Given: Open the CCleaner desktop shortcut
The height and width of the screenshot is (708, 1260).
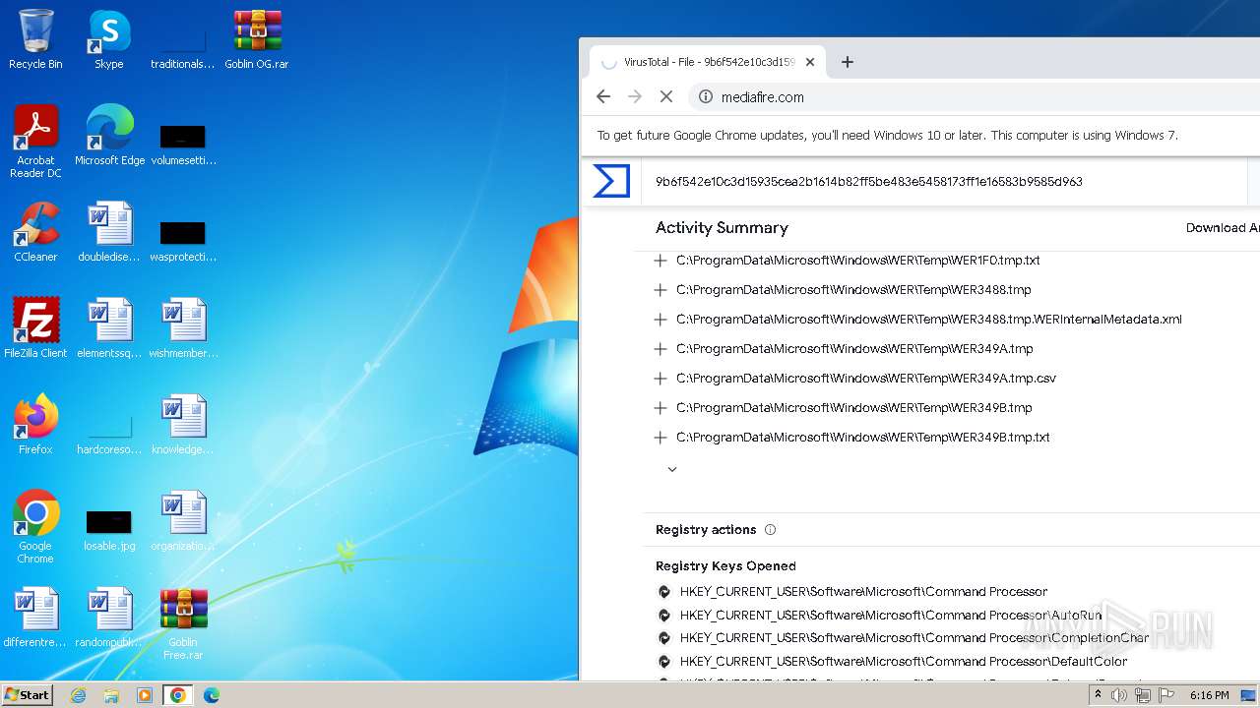Looking at the screenshot, I should pos(35,232).
